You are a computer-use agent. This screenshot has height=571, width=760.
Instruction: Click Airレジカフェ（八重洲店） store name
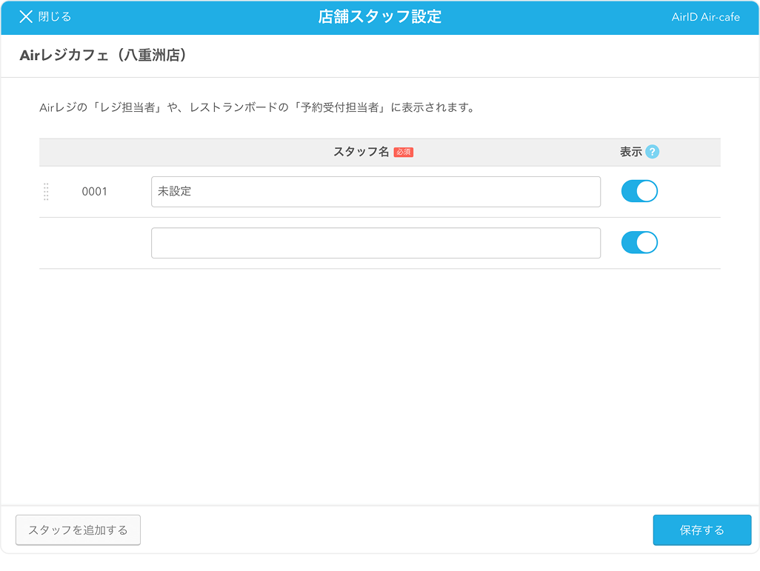103,56
